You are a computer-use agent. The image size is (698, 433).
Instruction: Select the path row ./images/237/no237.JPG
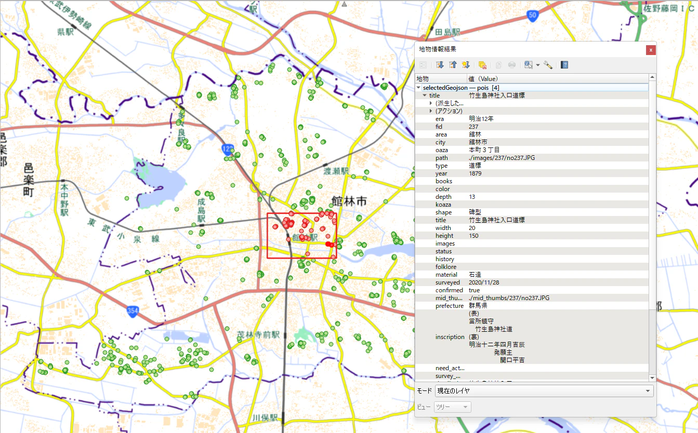tap(532, 158)
